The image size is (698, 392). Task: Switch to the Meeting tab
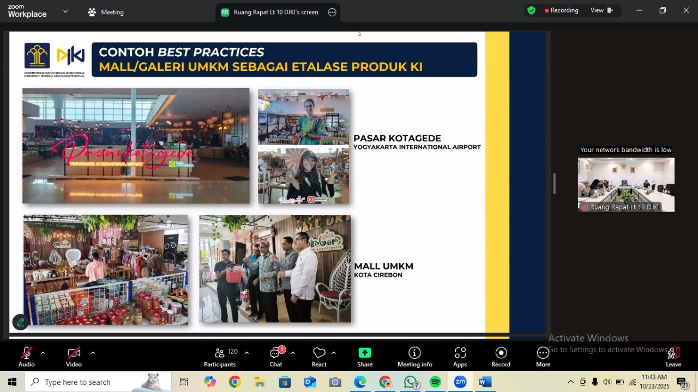click(x=106, y=12)
